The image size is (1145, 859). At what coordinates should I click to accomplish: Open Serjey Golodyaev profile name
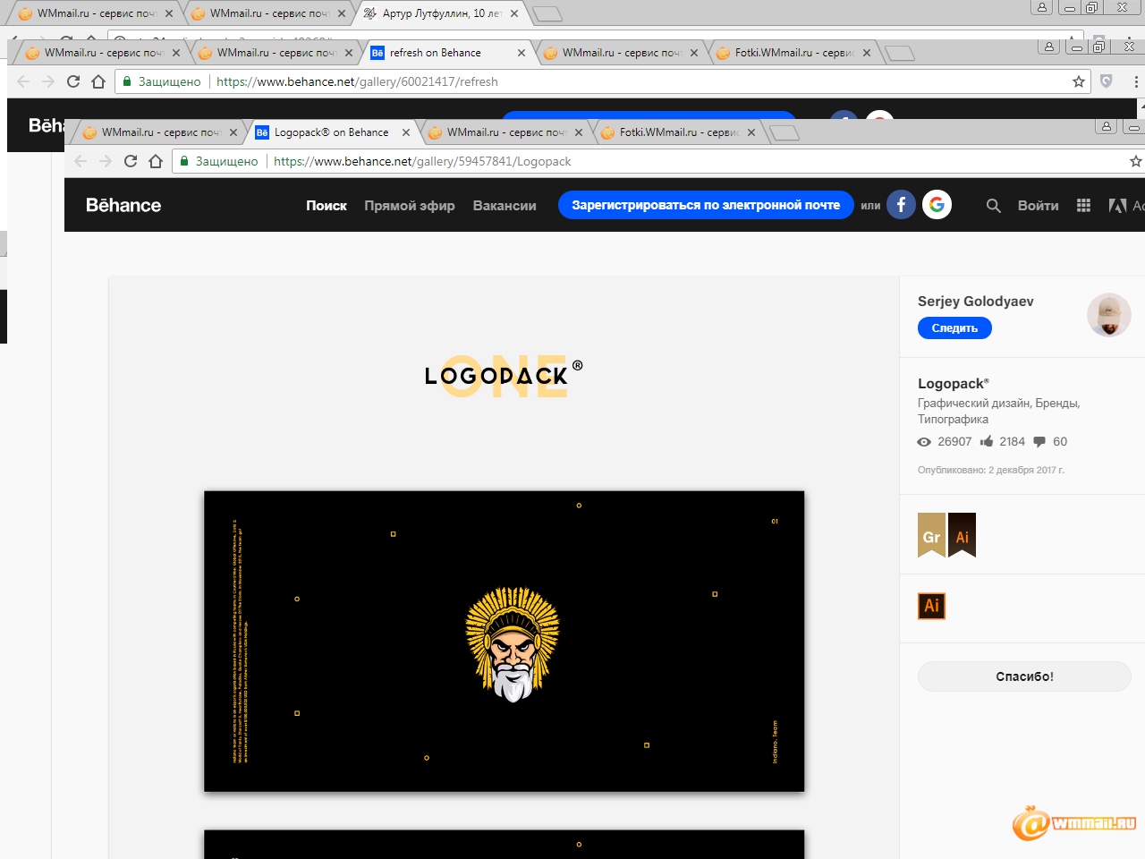pyautogui.click(x=976, y=302)
